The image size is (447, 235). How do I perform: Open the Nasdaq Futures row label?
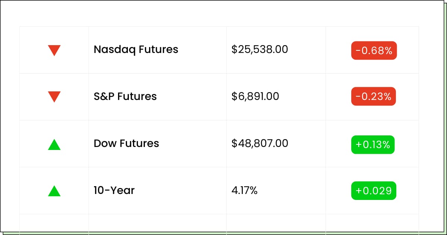point(136,49)
